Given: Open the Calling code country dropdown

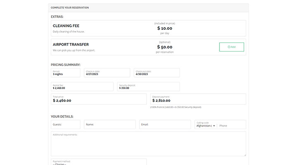Looking at the screenshot, I should [206, 126].
